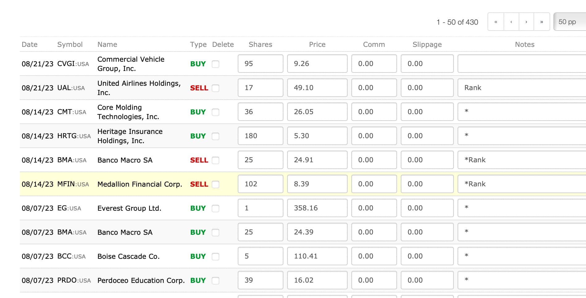
Task: Tick the delete checkbox for BCC row
Action: pos(216,256)
